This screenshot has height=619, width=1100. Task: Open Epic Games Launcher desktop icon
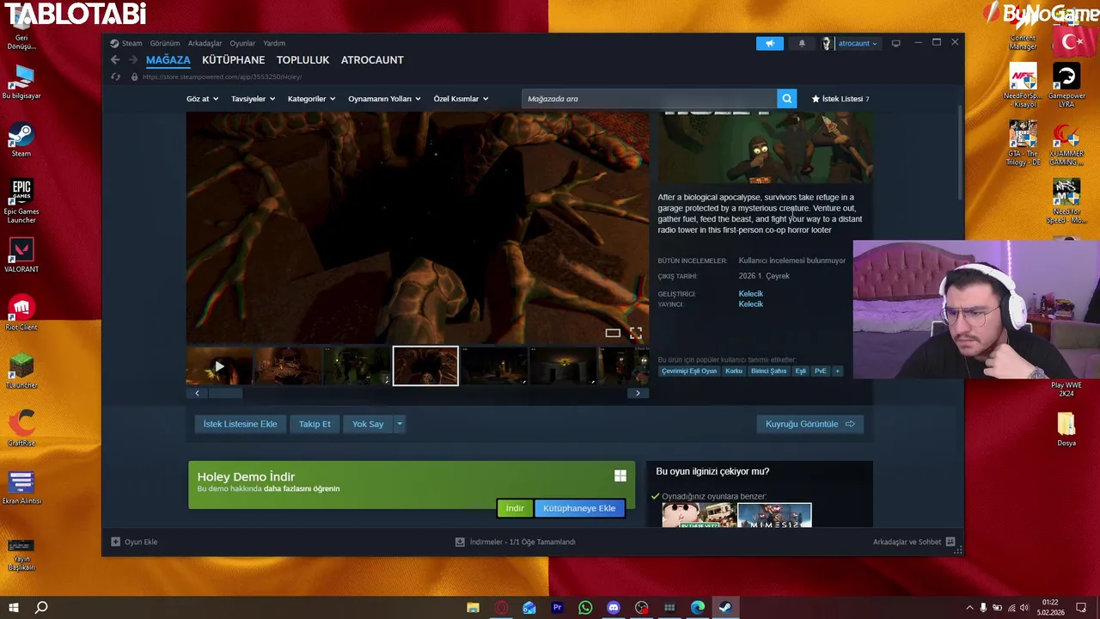click(x=21, y=201)
